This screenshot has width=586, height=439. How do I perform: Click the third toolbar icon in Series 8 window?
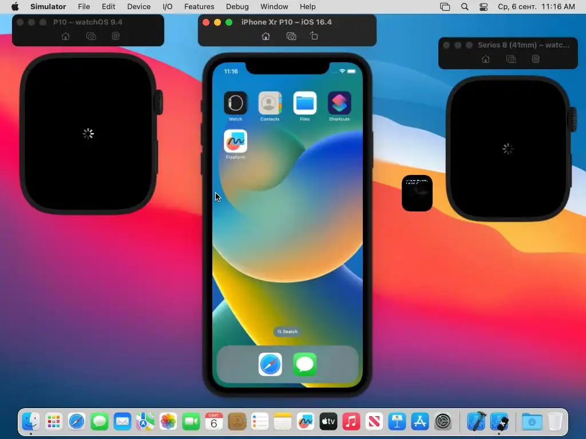tap(536, 59)
